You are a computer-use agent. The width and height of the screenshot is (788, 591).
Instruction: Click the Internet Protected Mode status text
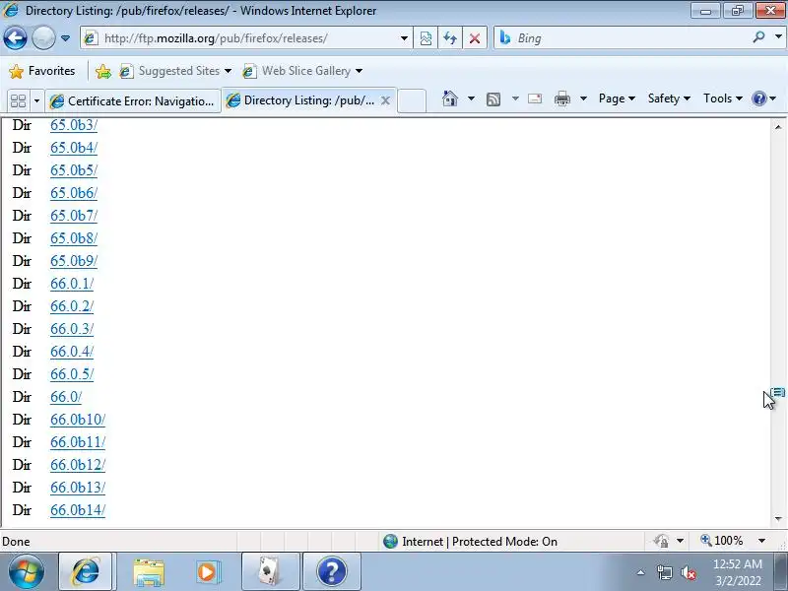click(480, 541)
